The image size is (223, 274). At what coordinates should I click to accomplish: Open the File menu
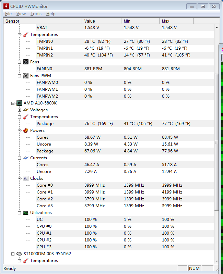coord(8,14)
